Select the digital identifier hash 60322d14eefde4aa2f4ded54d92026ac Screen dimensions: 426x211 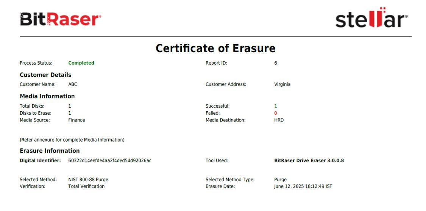[x=110, y=161]
